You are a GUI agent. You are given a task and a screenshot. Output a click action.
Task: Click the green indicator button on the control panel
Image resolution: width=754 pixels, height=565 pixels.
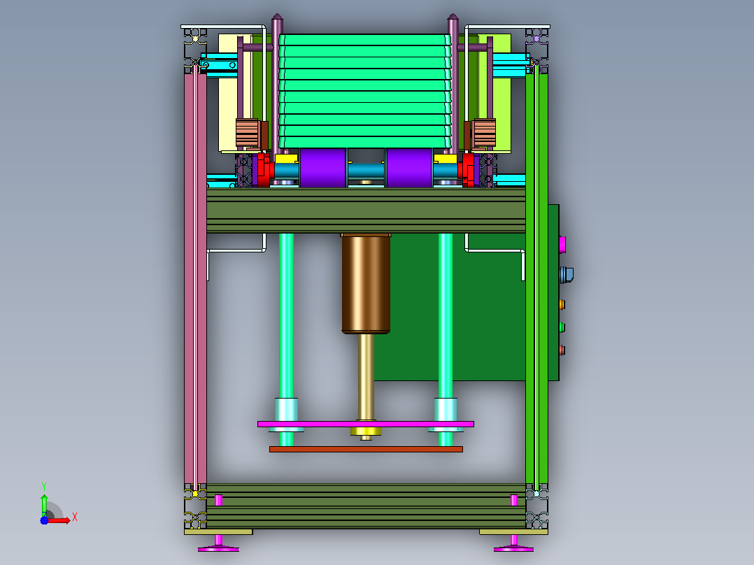point(562,327)
